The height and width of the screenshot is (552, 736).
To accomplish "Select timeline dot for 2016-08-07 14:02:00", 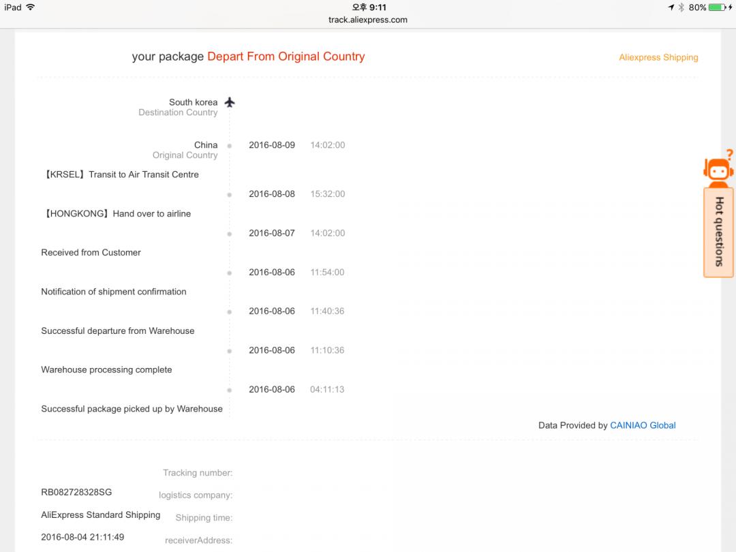I will click(x=230, y=234).
